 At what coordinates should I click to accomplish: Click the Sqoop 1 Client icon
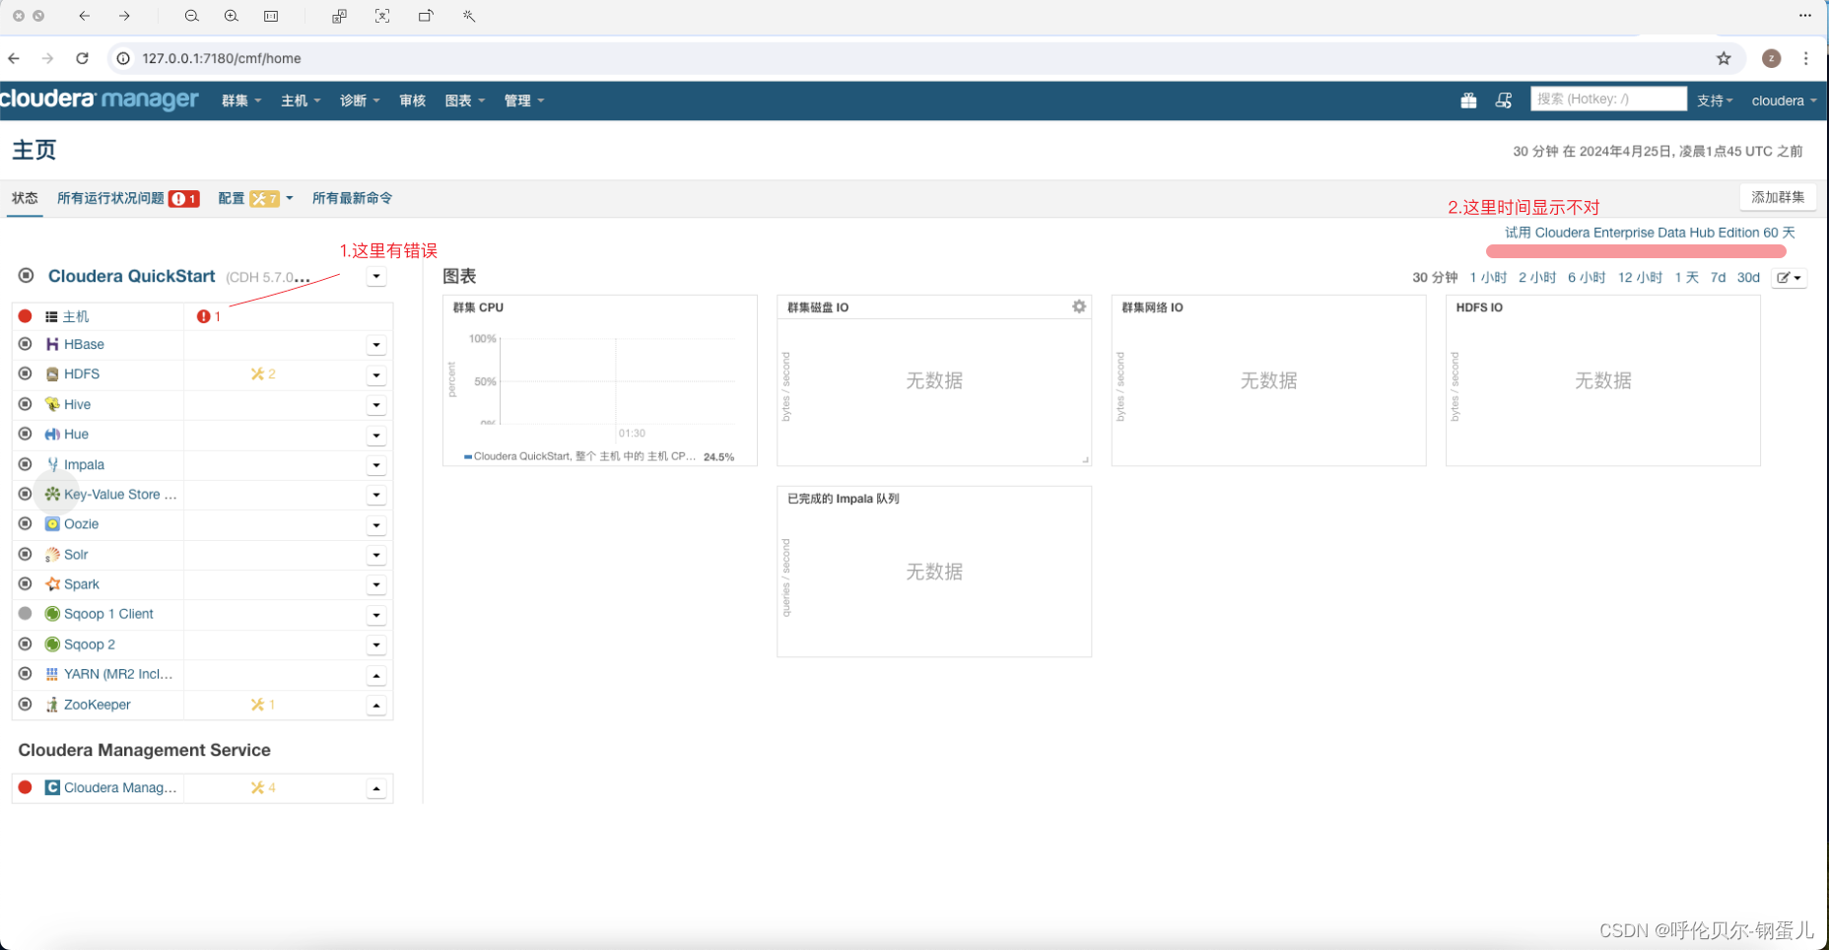tap(52, 614)
